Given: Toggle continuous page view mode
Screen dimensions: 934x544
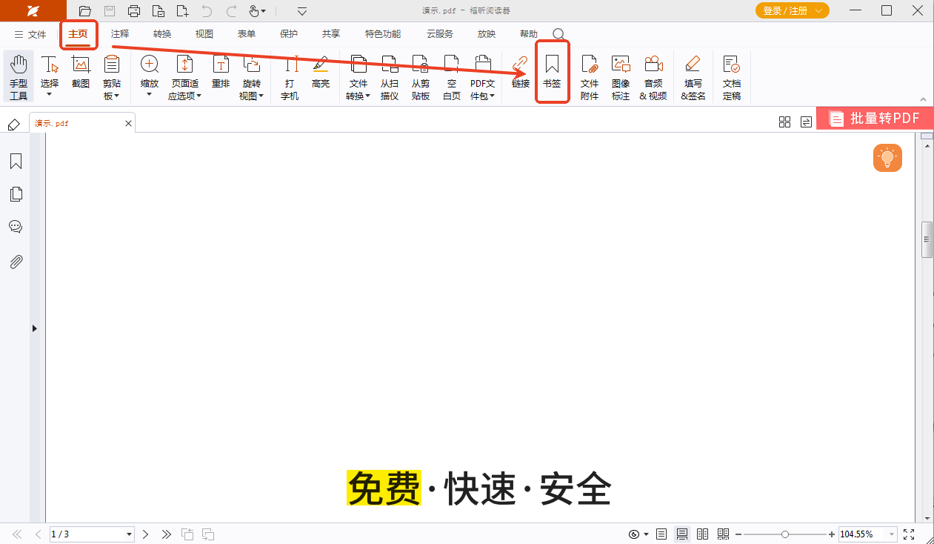Looking at the screenshot, I should (x=682, y=534).
